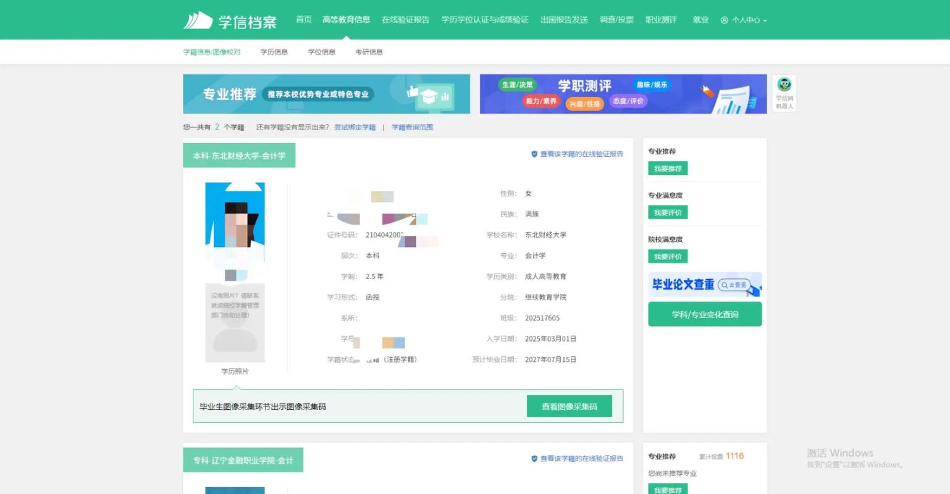Click the enrollment date 2025年03月01日
Screen dimensions: 950x494
pyautogui.click(x=550, y=339)
